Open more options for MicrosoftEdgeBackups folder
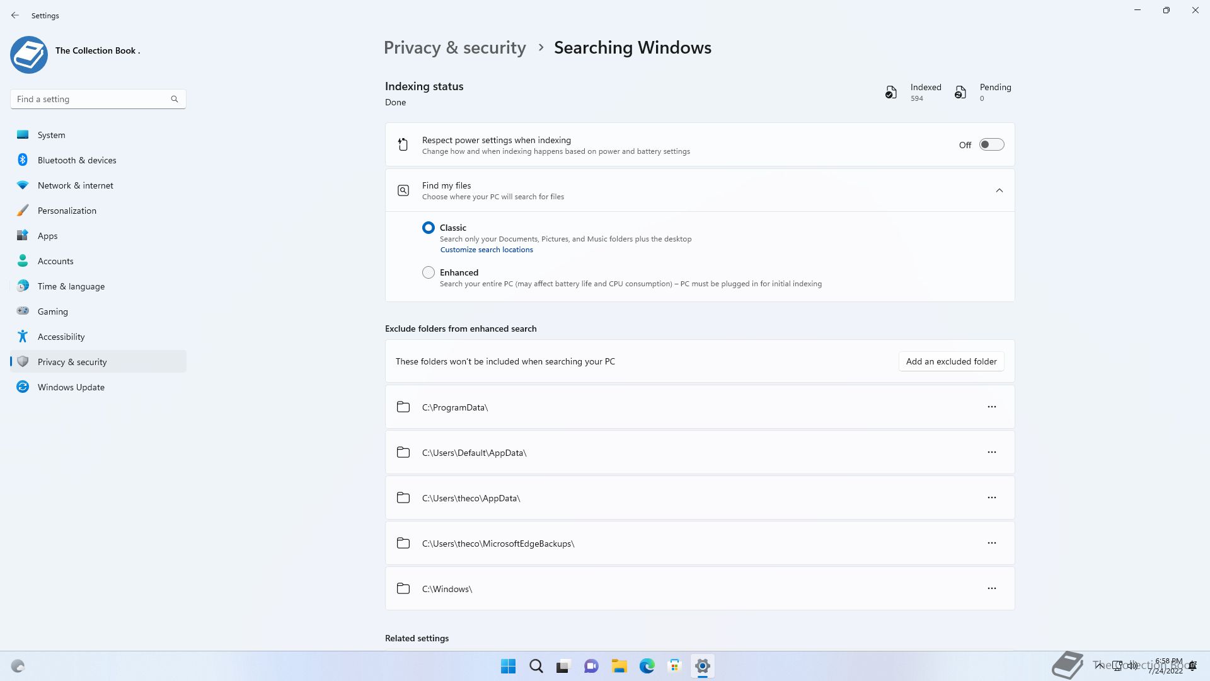 991,543
